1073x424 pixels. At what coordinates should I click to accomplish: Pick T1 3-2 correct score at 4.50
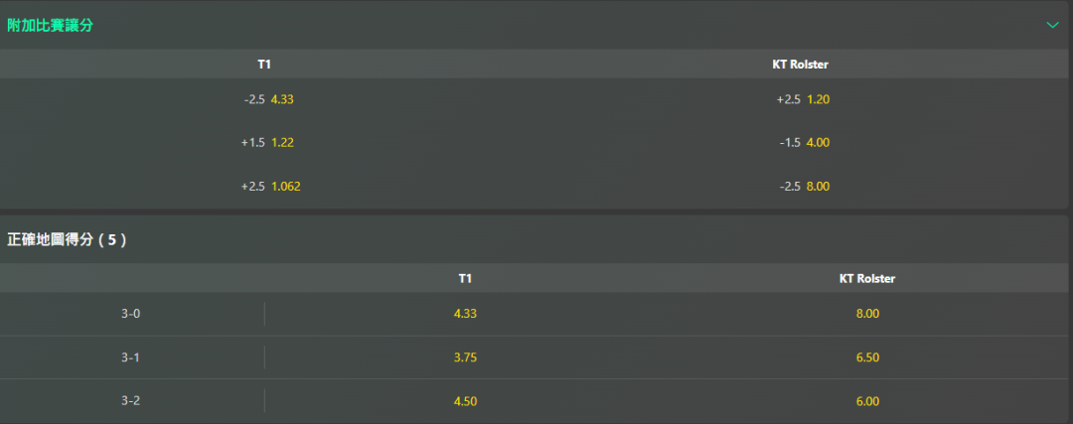click(465, 401)
